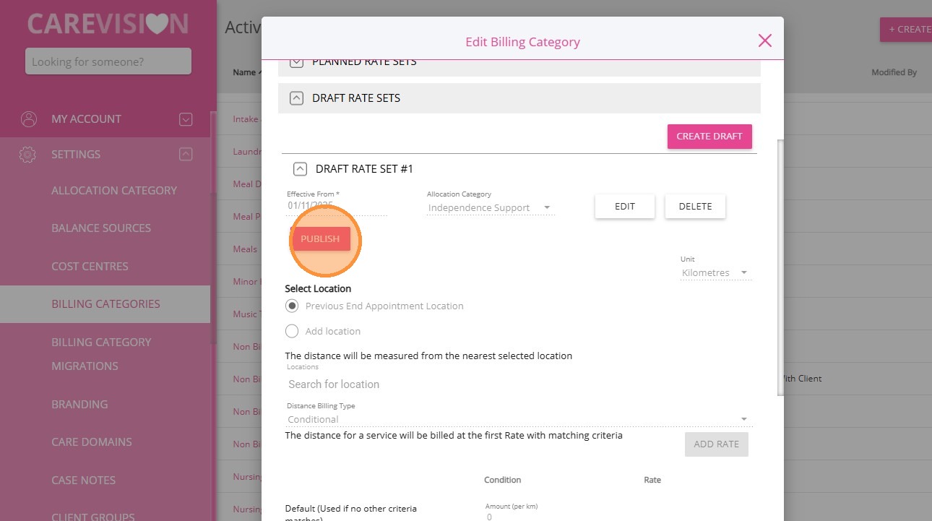Image resolution: width=932 pixels, height=521 pixels.
Task: Select the Add location radio option
Action: click(x=292, y=331)
